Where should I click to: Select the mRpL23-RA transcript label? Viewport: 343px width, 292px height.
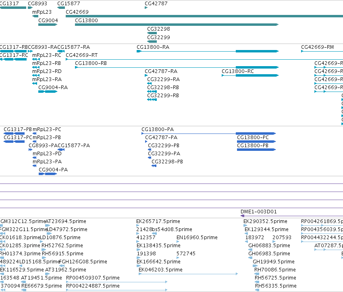tap(47, 79)
